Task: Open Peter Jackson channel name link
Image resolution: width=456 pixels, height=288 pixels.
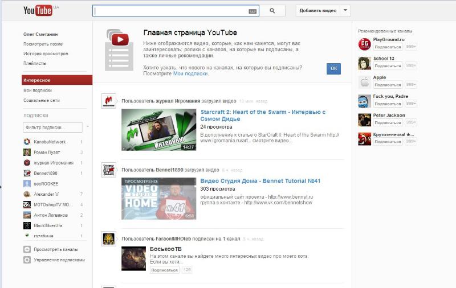Action: [x=389, y=116]
